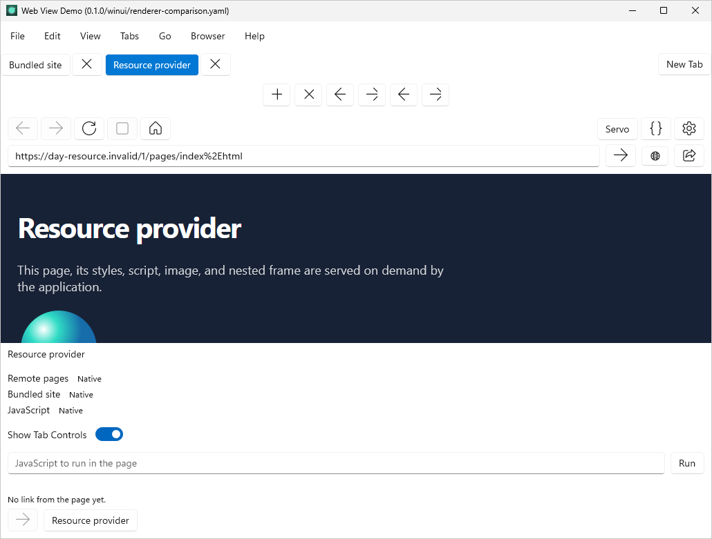
Task: Click the left arrow right after the tab-controls X
Action: coord(340,95)
